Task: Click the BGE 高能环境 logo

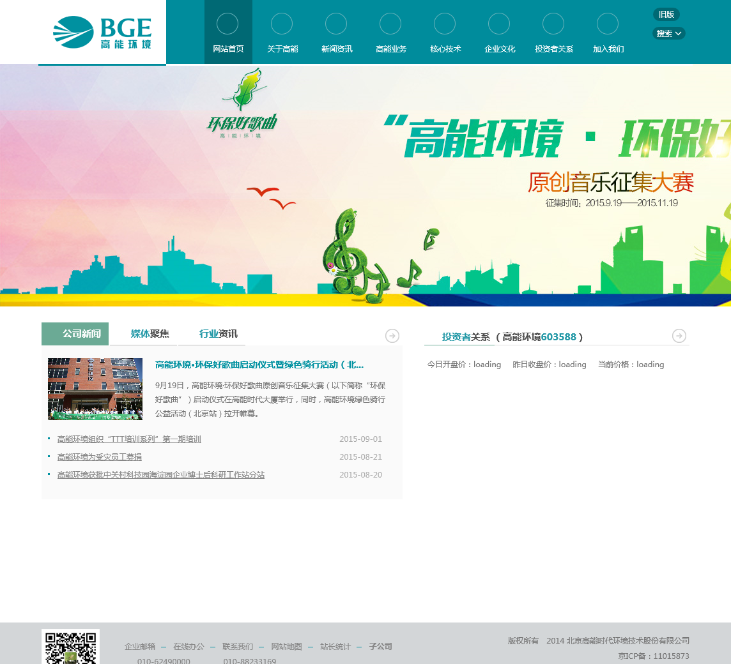Action: tap(102, 32)
